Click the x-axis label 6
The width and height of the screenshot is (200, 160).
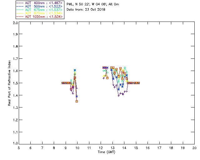coord(31,148)
